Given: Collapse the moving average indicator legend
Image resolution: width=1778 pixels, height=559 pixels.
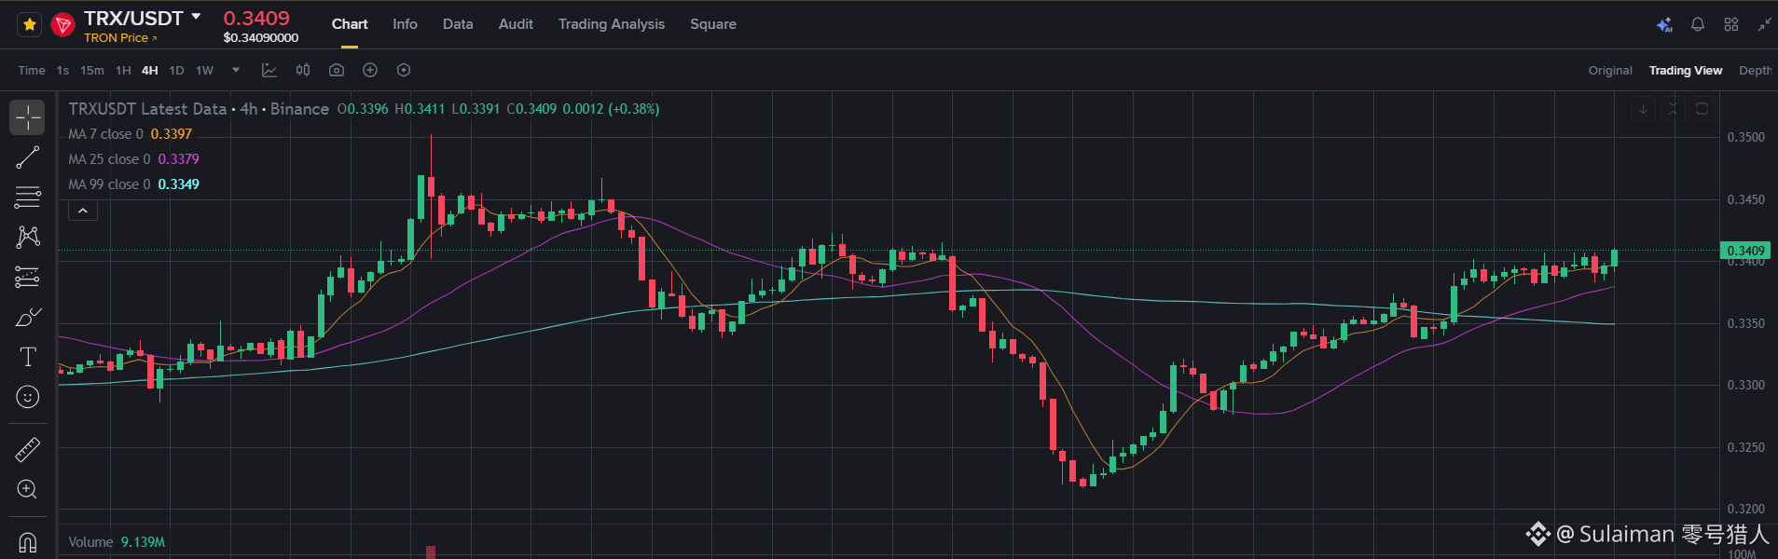Looking at the screenshot, I should [x=83, y=211].
